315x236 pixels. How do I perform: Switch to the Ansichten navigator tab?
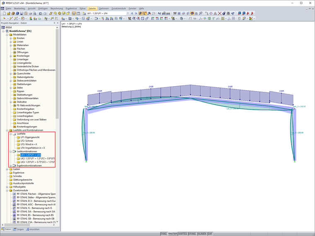coord(33,229)
